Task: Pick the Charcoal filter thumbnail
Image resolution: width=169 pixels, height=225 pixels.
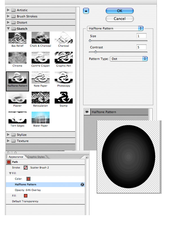Action: pyautogui.click(x=64, y=38)
